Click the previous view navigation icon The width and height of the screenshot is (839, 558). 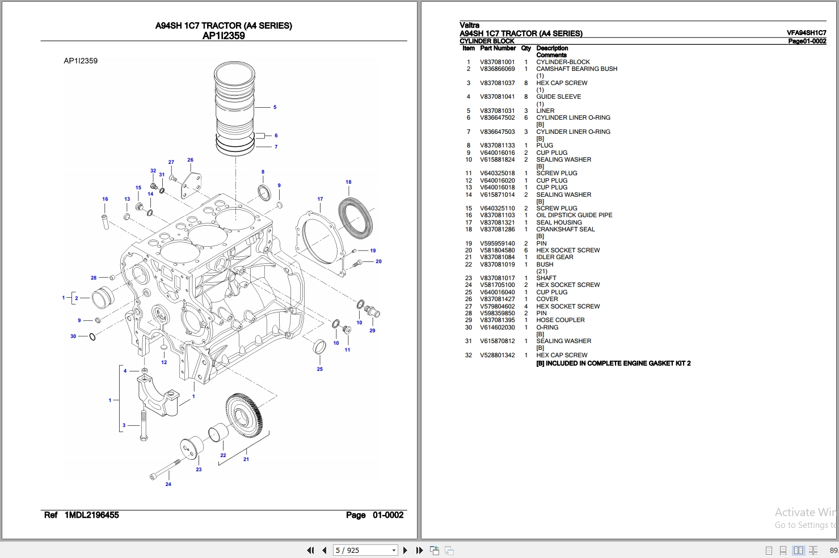pos(435,550)
